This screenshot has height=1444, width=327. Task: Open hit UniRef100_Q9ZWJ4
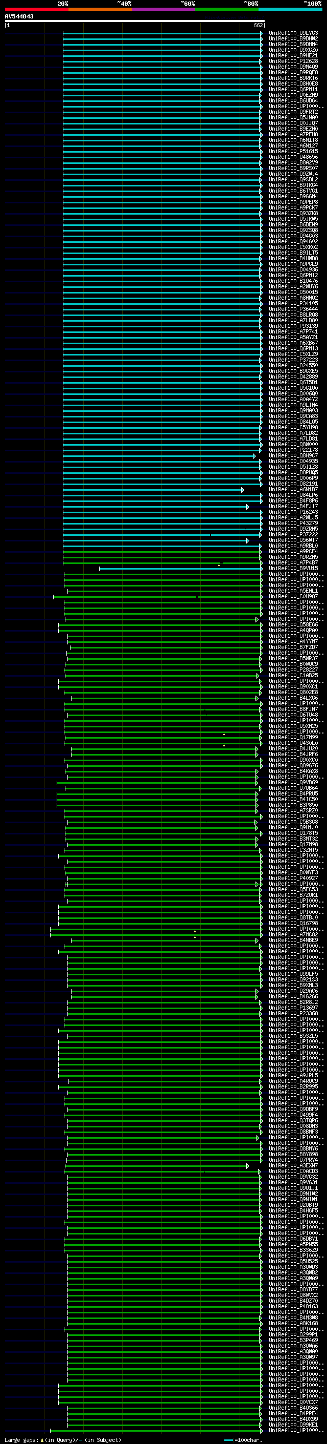[x=293, y=174]
